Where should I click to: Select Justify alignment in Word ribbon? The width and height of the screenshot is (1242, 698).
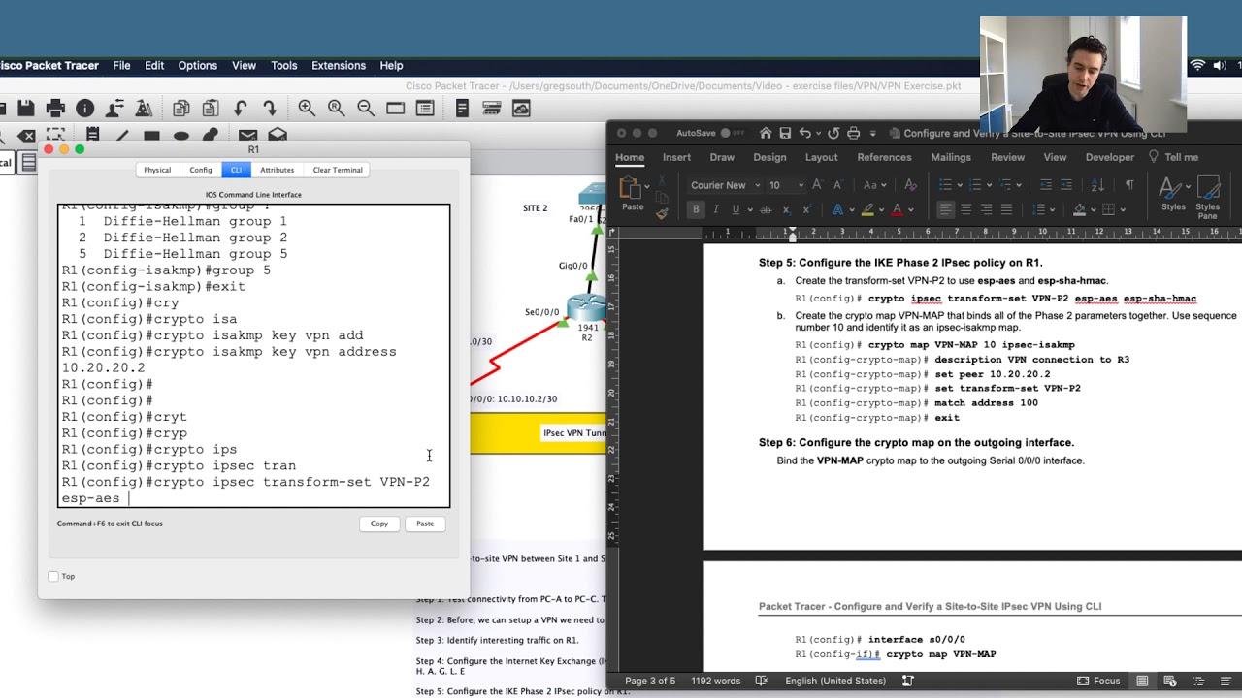tap(1006, 209)
